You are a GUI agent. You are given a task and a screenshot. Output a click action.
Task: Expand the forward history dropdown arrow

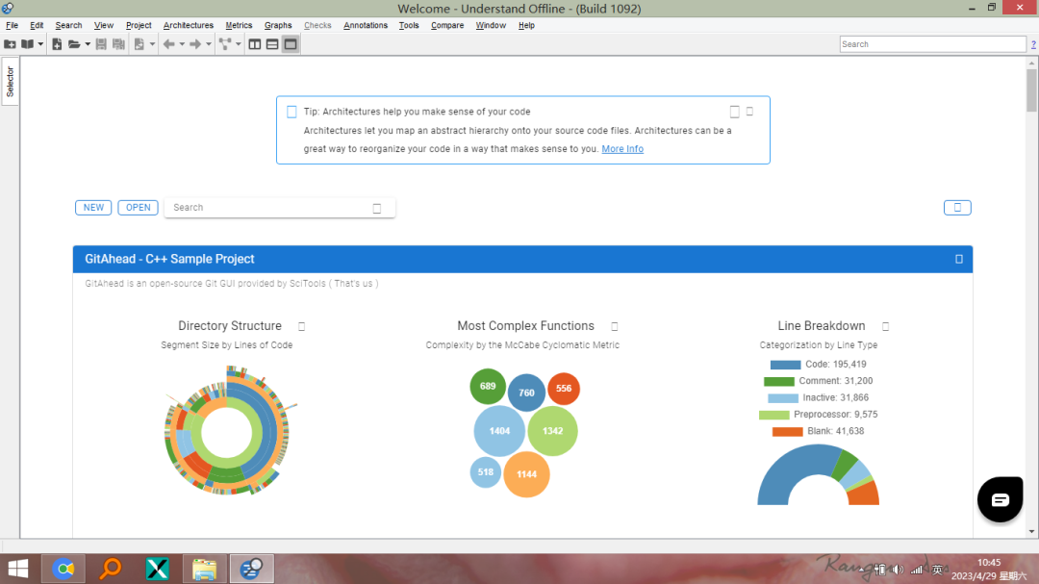(208, 44)
